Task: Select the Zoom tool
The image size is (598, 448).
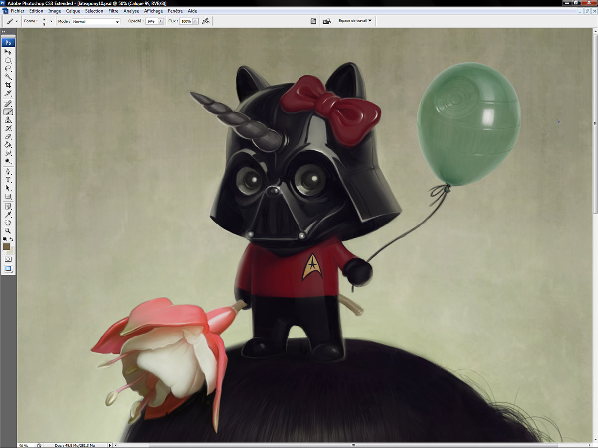Action: click(x=8, y=231)
